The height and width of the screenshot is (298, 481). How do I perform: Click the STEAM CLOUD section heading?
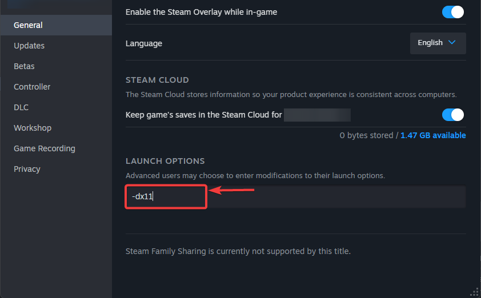pos(157,80)
